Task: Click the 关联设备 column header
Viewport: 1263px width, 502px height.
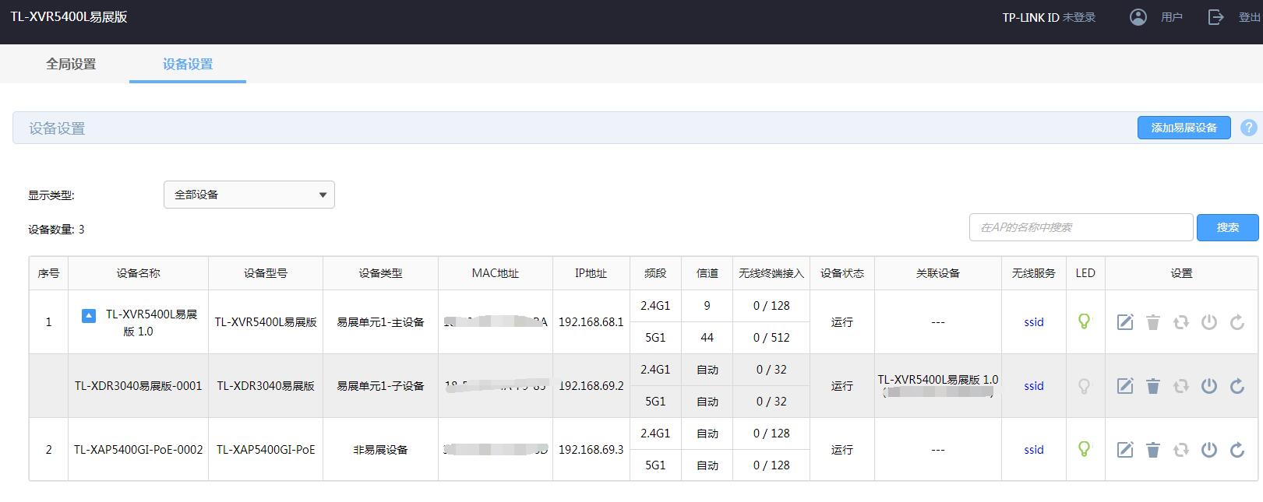Action: [x=938, y=273]
